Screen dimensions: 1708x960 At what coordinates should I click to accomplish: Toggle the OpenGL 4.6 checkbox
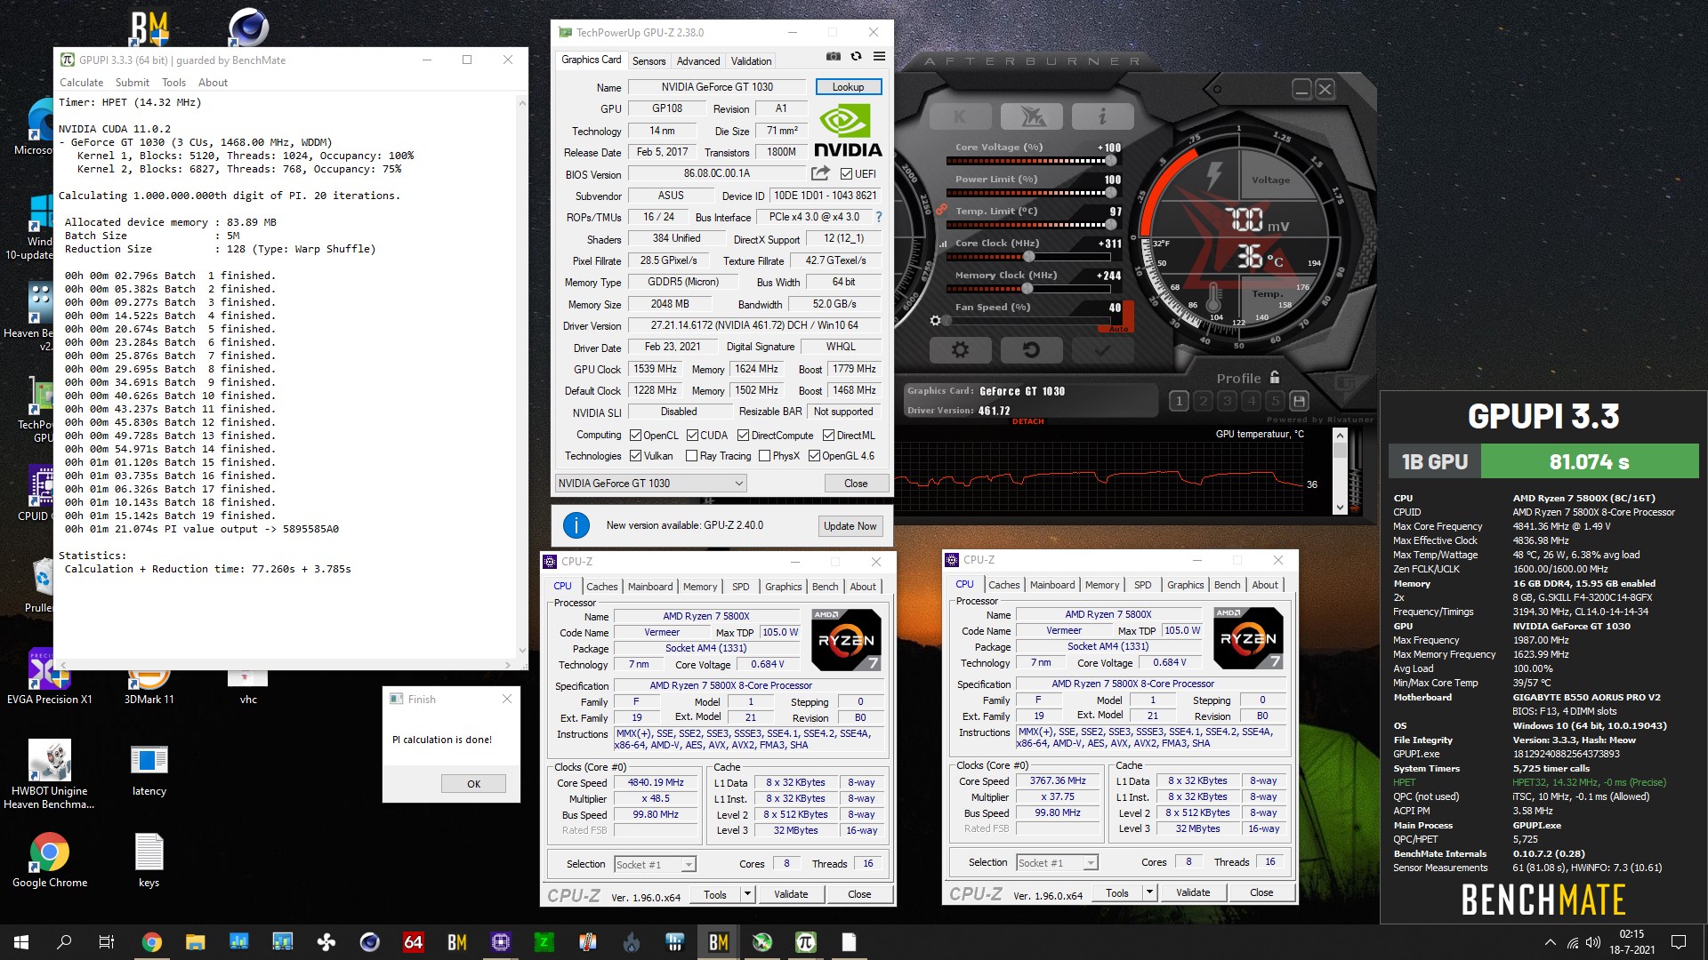coord(814,456)
